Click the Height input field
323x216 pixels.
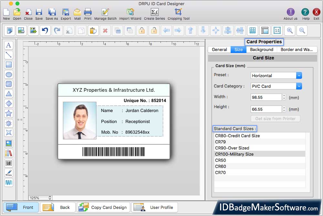[266, 109]
